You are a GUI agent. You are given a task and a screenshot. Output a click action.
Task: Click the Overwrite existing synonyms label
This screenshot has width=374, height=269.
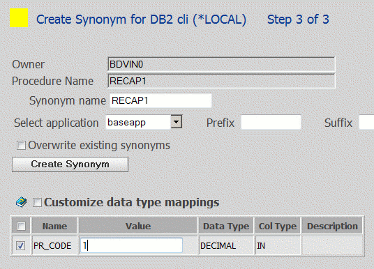tap(99, 146)
